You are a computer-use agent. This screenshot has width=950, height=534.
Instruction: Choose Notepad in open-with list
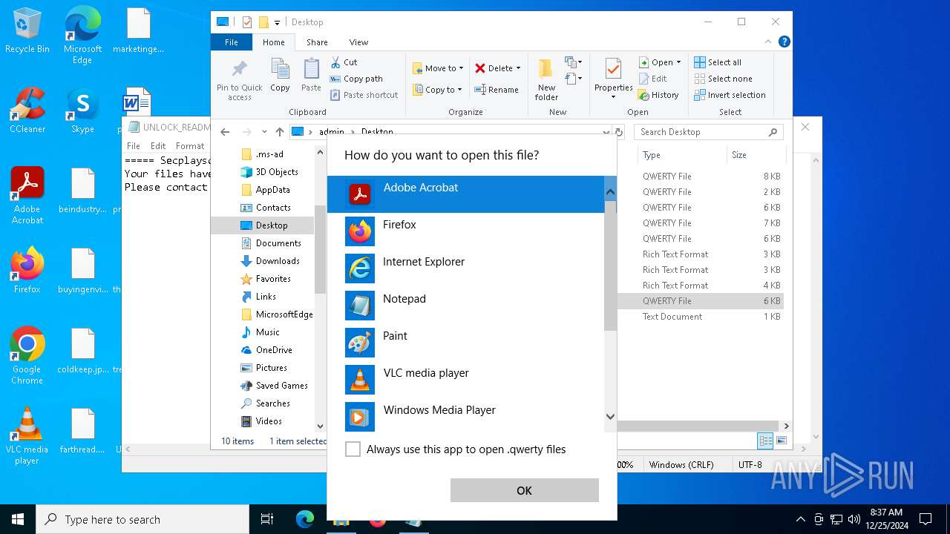466,306
